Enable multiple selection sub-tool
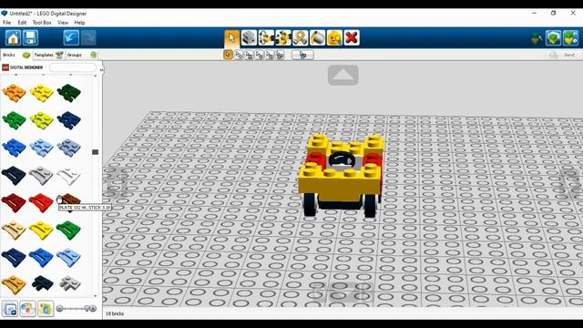Image resolution: width=583 pixels, height=328 pixels. pos(239,55)
